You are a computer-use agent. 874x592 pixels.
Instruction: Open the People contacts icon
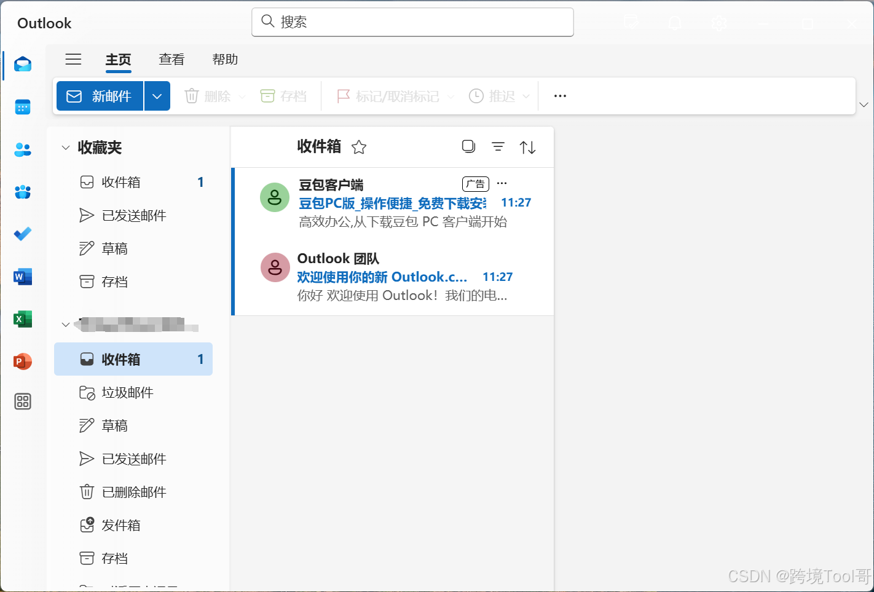(x=23, y=149)
